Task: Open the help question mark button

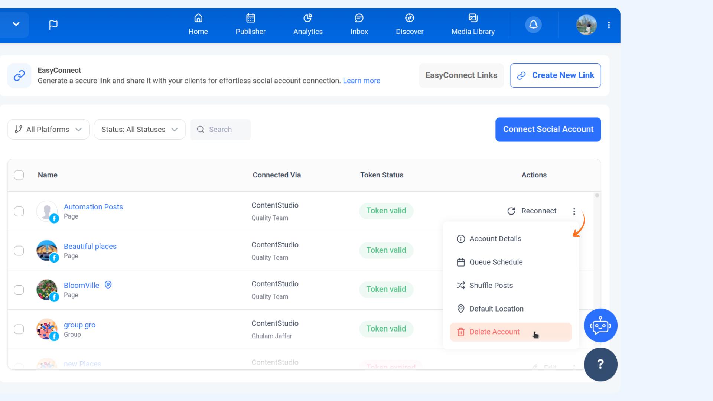Action: click(600, 364)
